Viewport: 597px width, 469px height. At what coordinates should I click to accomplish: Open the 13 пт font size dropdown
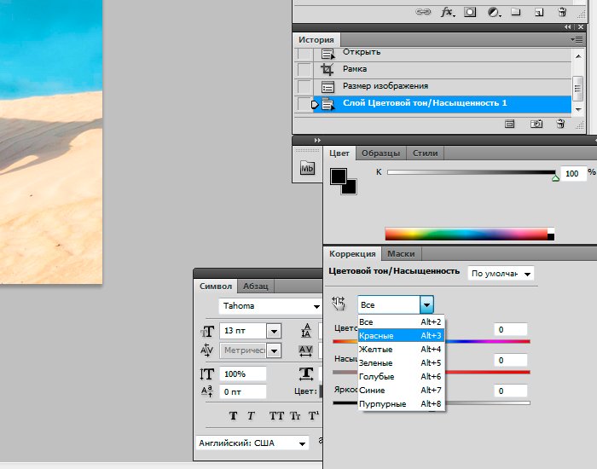pos(274,331)
